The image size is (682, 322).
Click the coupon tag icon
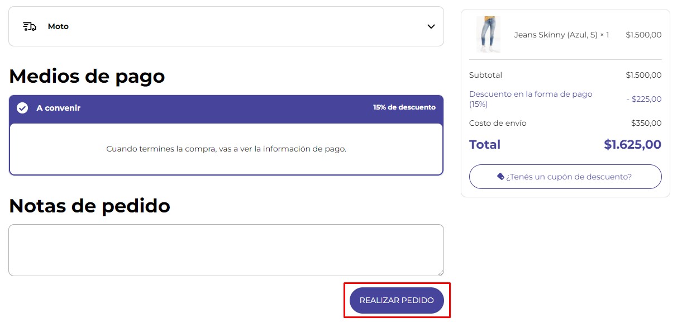[500, 176]
